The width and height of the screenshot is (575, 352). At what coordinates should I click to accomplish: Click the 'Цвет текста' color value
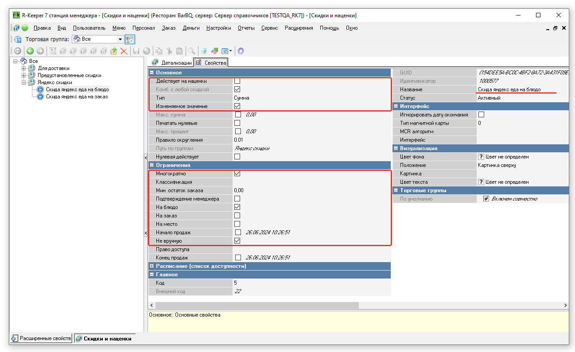pos(522,182)
